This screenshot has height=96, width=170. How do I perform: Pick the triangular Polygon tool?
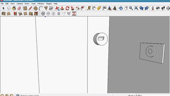(x=46, y=8)
